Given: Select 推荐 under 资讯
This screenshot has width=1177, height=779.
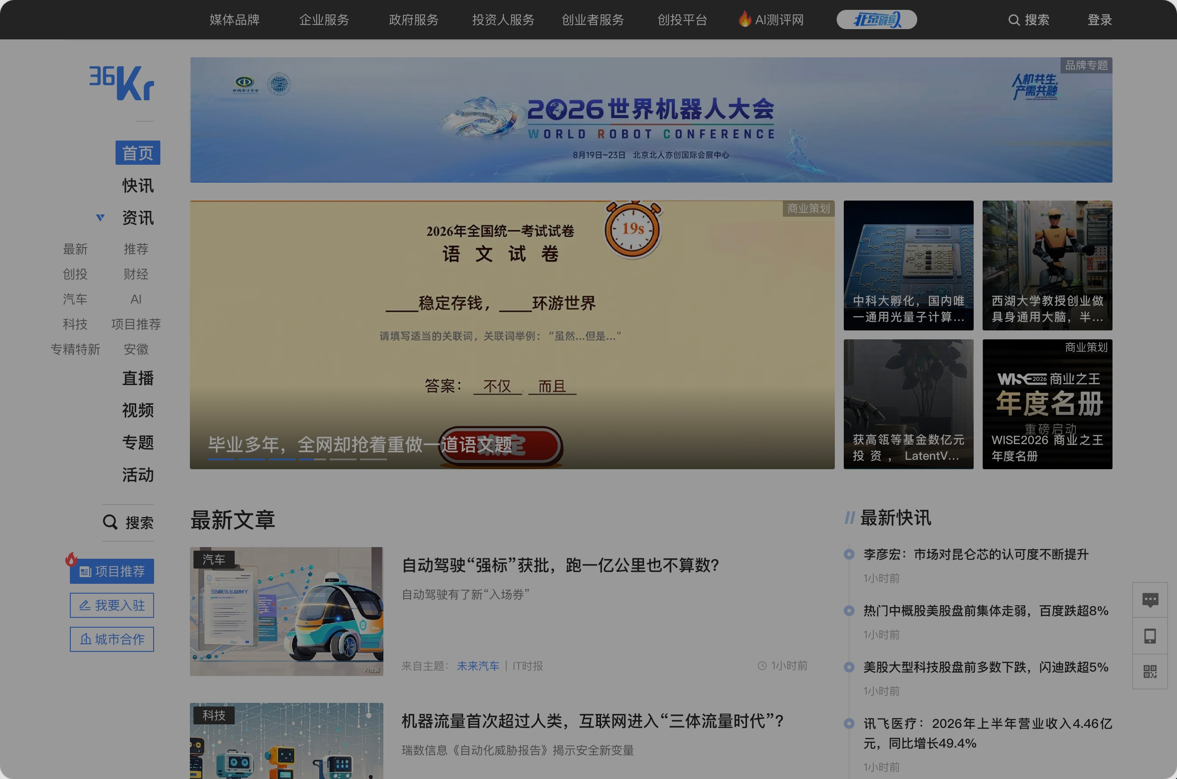Looking at the screenshot, I should [x=136, y=249].
